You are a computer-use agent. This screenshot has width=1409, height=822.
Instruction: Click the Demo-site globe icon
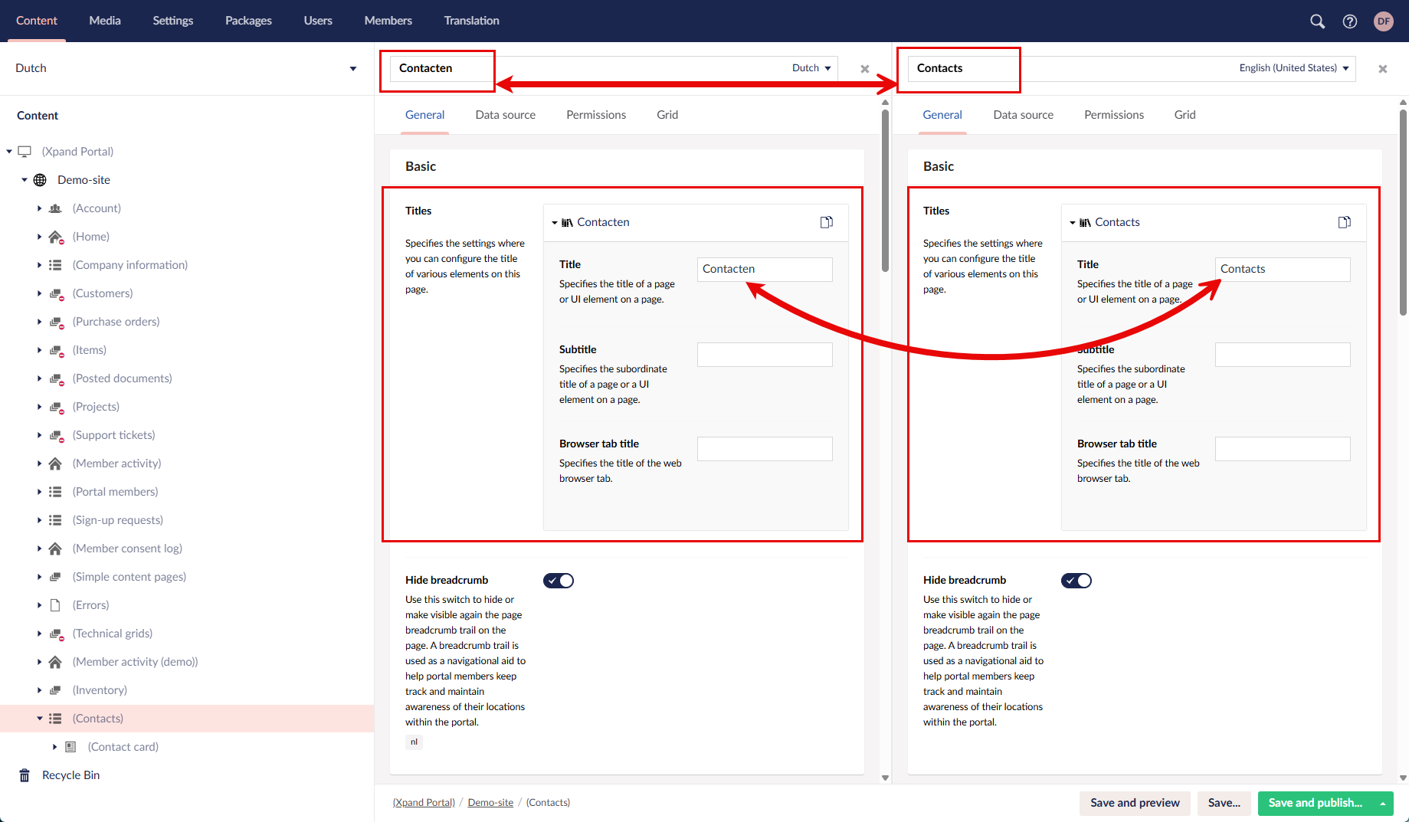[40, 180]
